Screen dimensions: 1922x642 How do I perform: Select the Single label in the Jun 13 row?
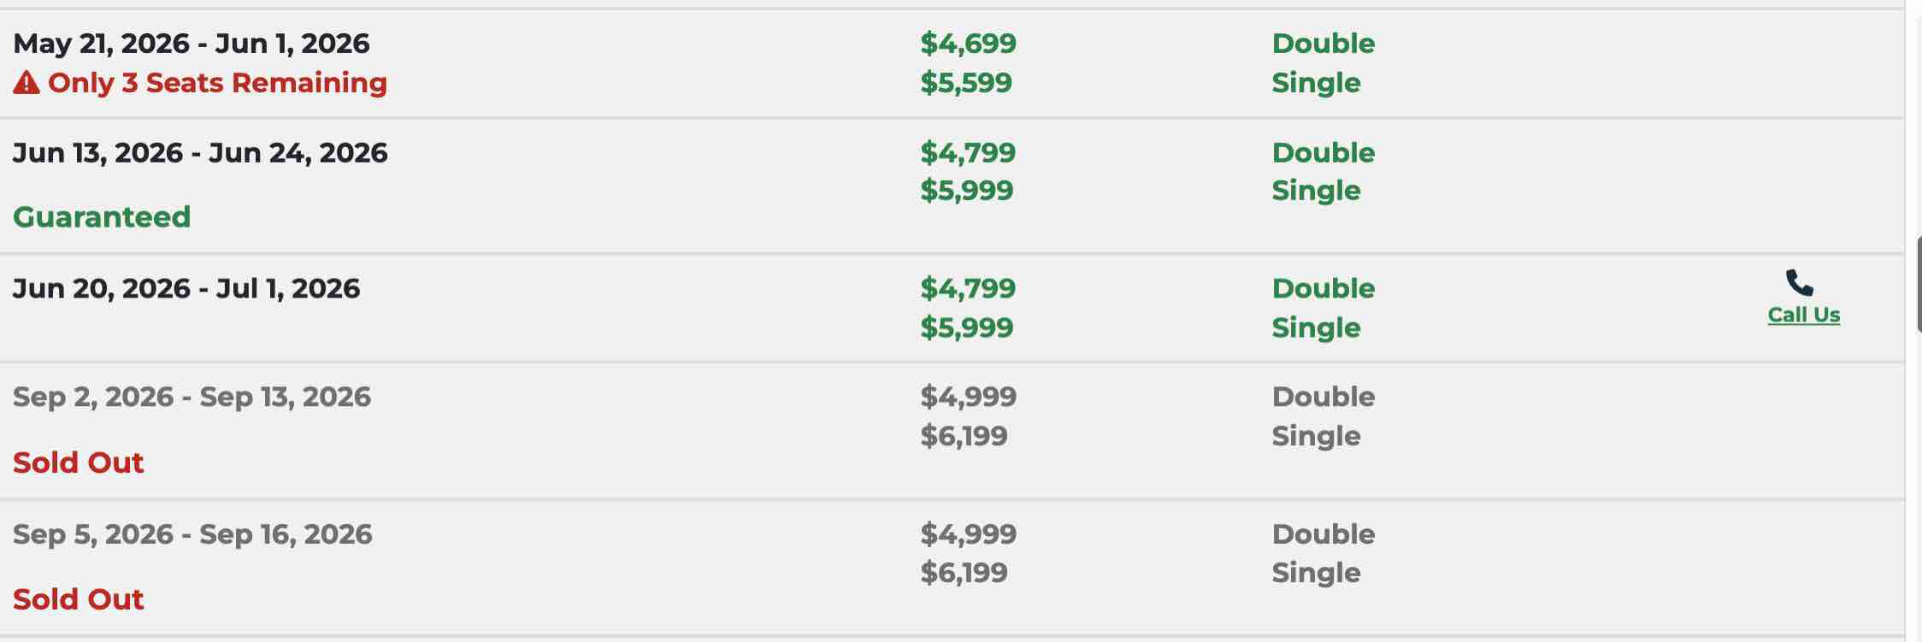tap(1316, 191)
